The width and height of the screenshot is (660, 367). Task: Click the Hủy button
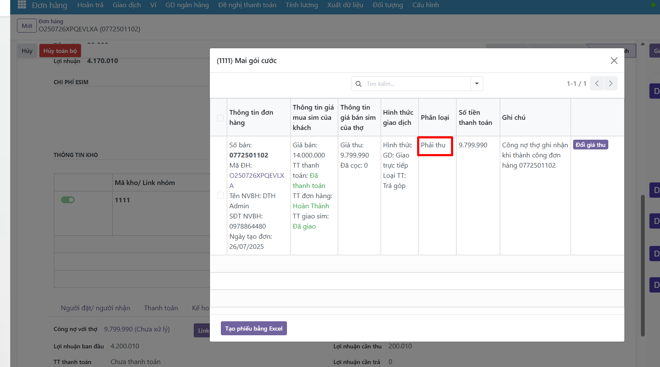pyautogui.click(x=27, y=51)
